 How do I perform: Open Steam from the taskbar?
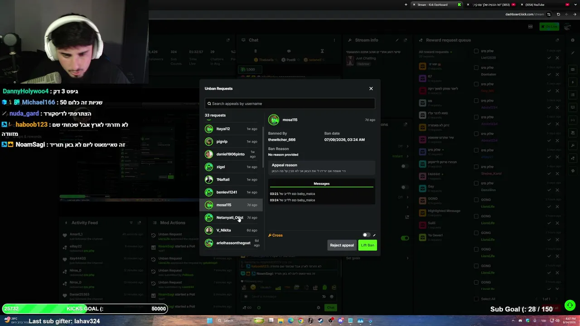click(x=320, y=321)
